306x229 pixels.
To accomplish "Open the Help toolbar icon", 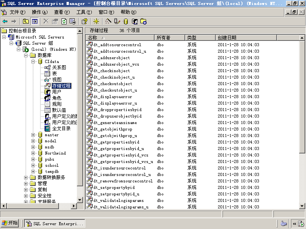I will tap(85, 21).
